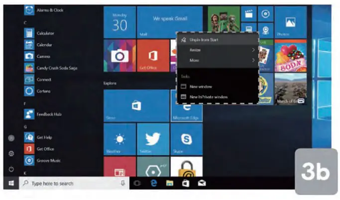Screen dimensions: 340x200
Task: Click the Power icon in Start rail
Action: click(11, 169)
